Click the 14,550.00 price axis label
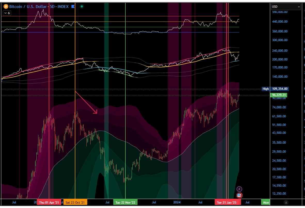Viewport: 305px width, 208px height. [x=279, y=186]
